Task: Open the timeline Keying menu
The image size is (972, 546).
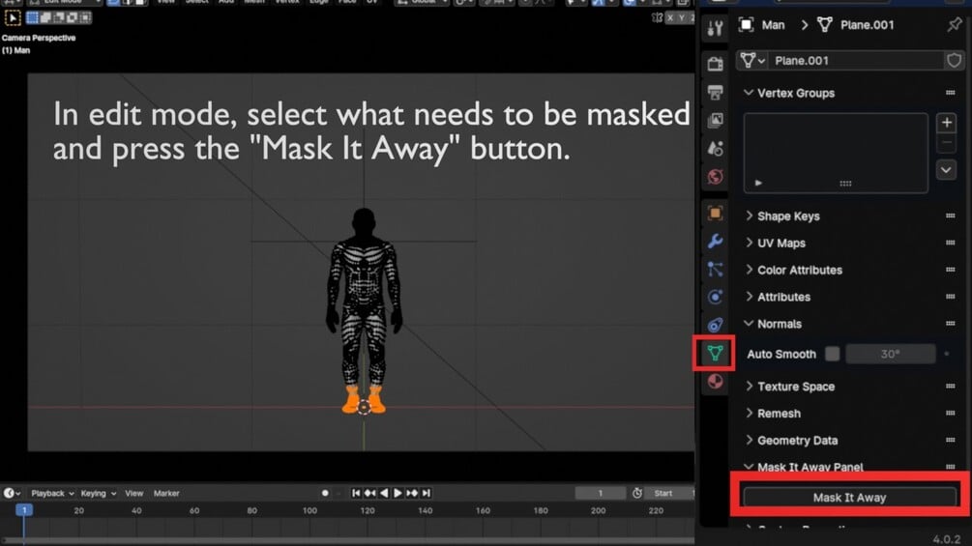Action: point(98,494)
